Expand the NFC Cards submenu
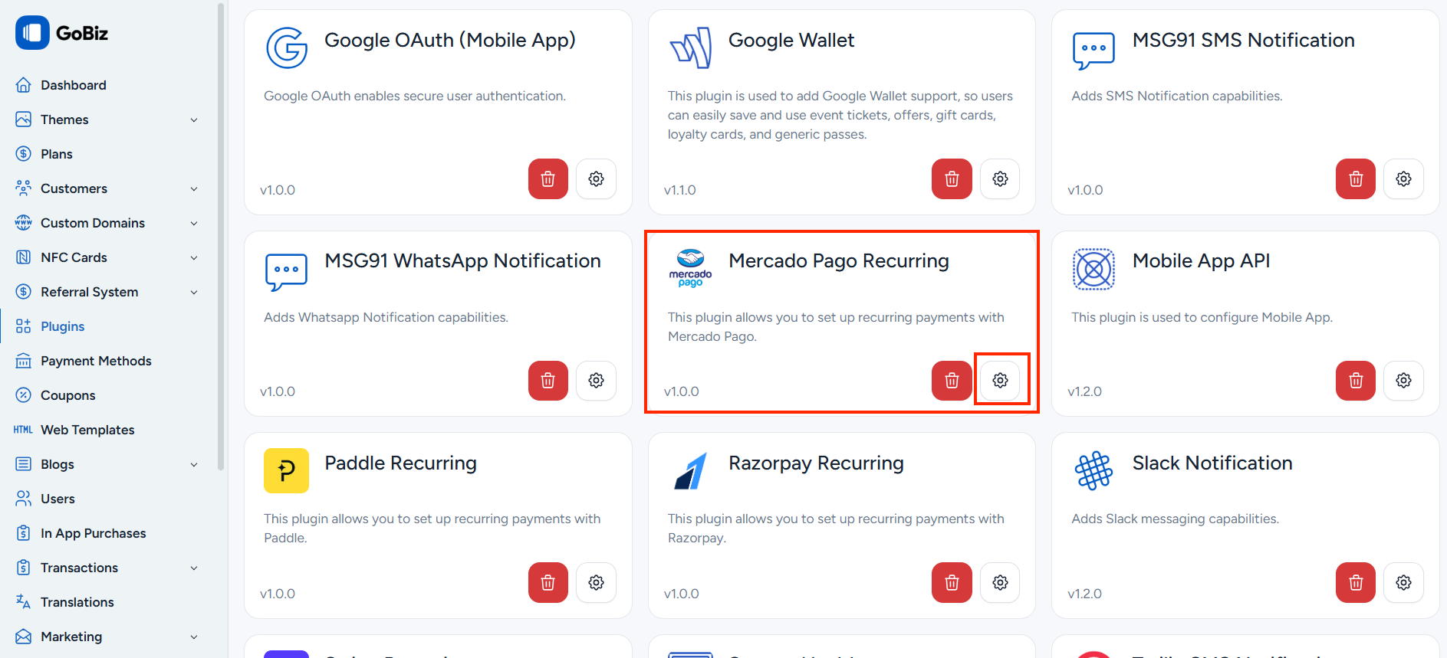Screen dimensions: 1447x658 (x=194, y=258)
